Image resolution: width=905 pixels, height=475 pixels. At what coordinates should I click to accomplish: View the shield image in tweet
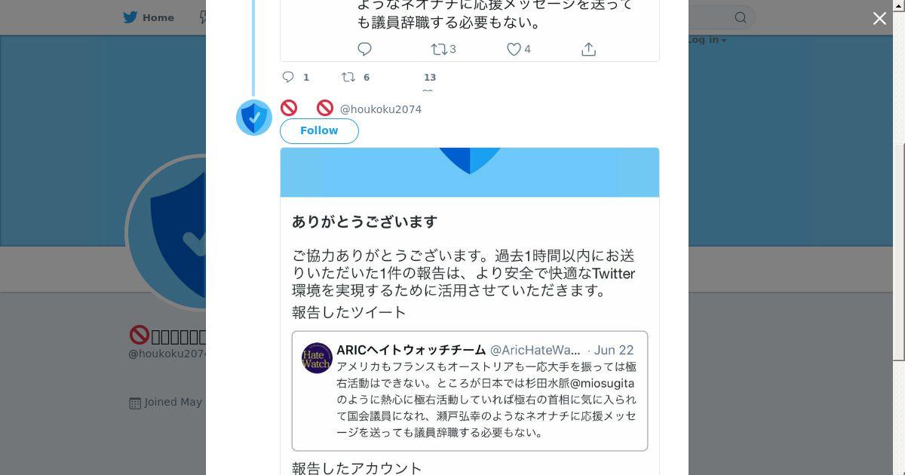pos(470,173)
